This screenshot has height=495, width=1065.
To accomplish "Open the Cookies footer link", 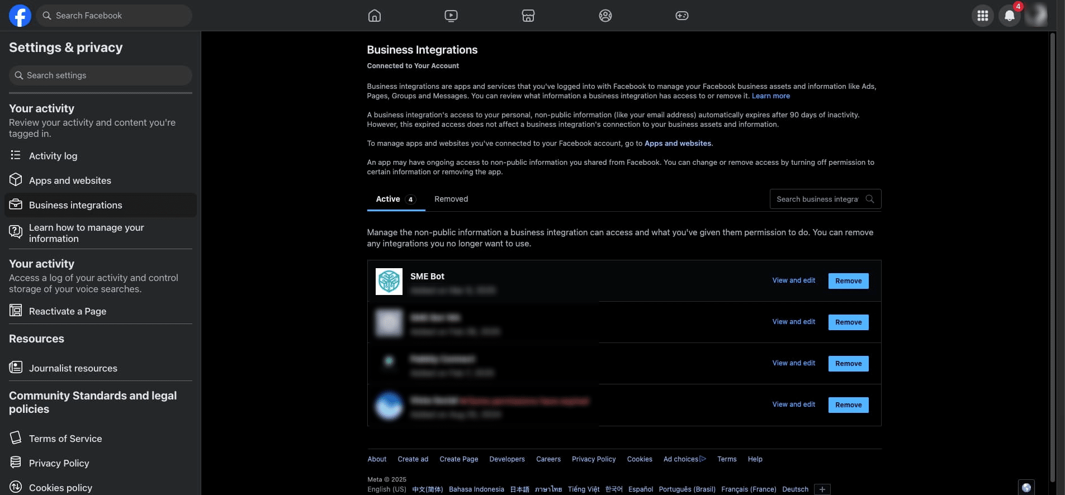I will [640, 459].
